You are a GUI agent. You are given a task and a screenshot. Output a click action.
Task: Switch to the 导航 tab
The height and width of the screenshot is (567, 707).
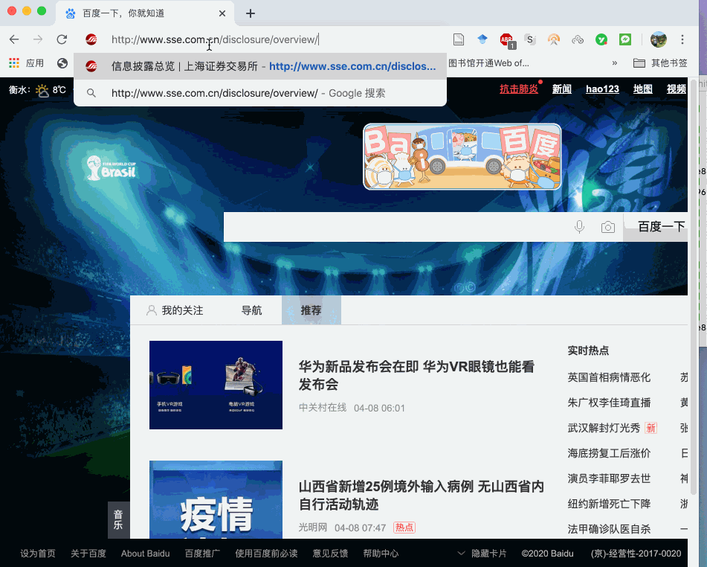point(251,310)
